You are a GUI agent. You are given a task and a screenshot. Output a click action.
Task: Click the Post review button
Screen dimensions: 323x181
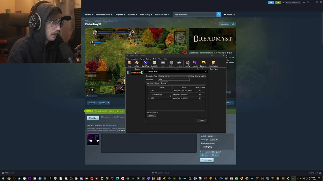point(207,160)
